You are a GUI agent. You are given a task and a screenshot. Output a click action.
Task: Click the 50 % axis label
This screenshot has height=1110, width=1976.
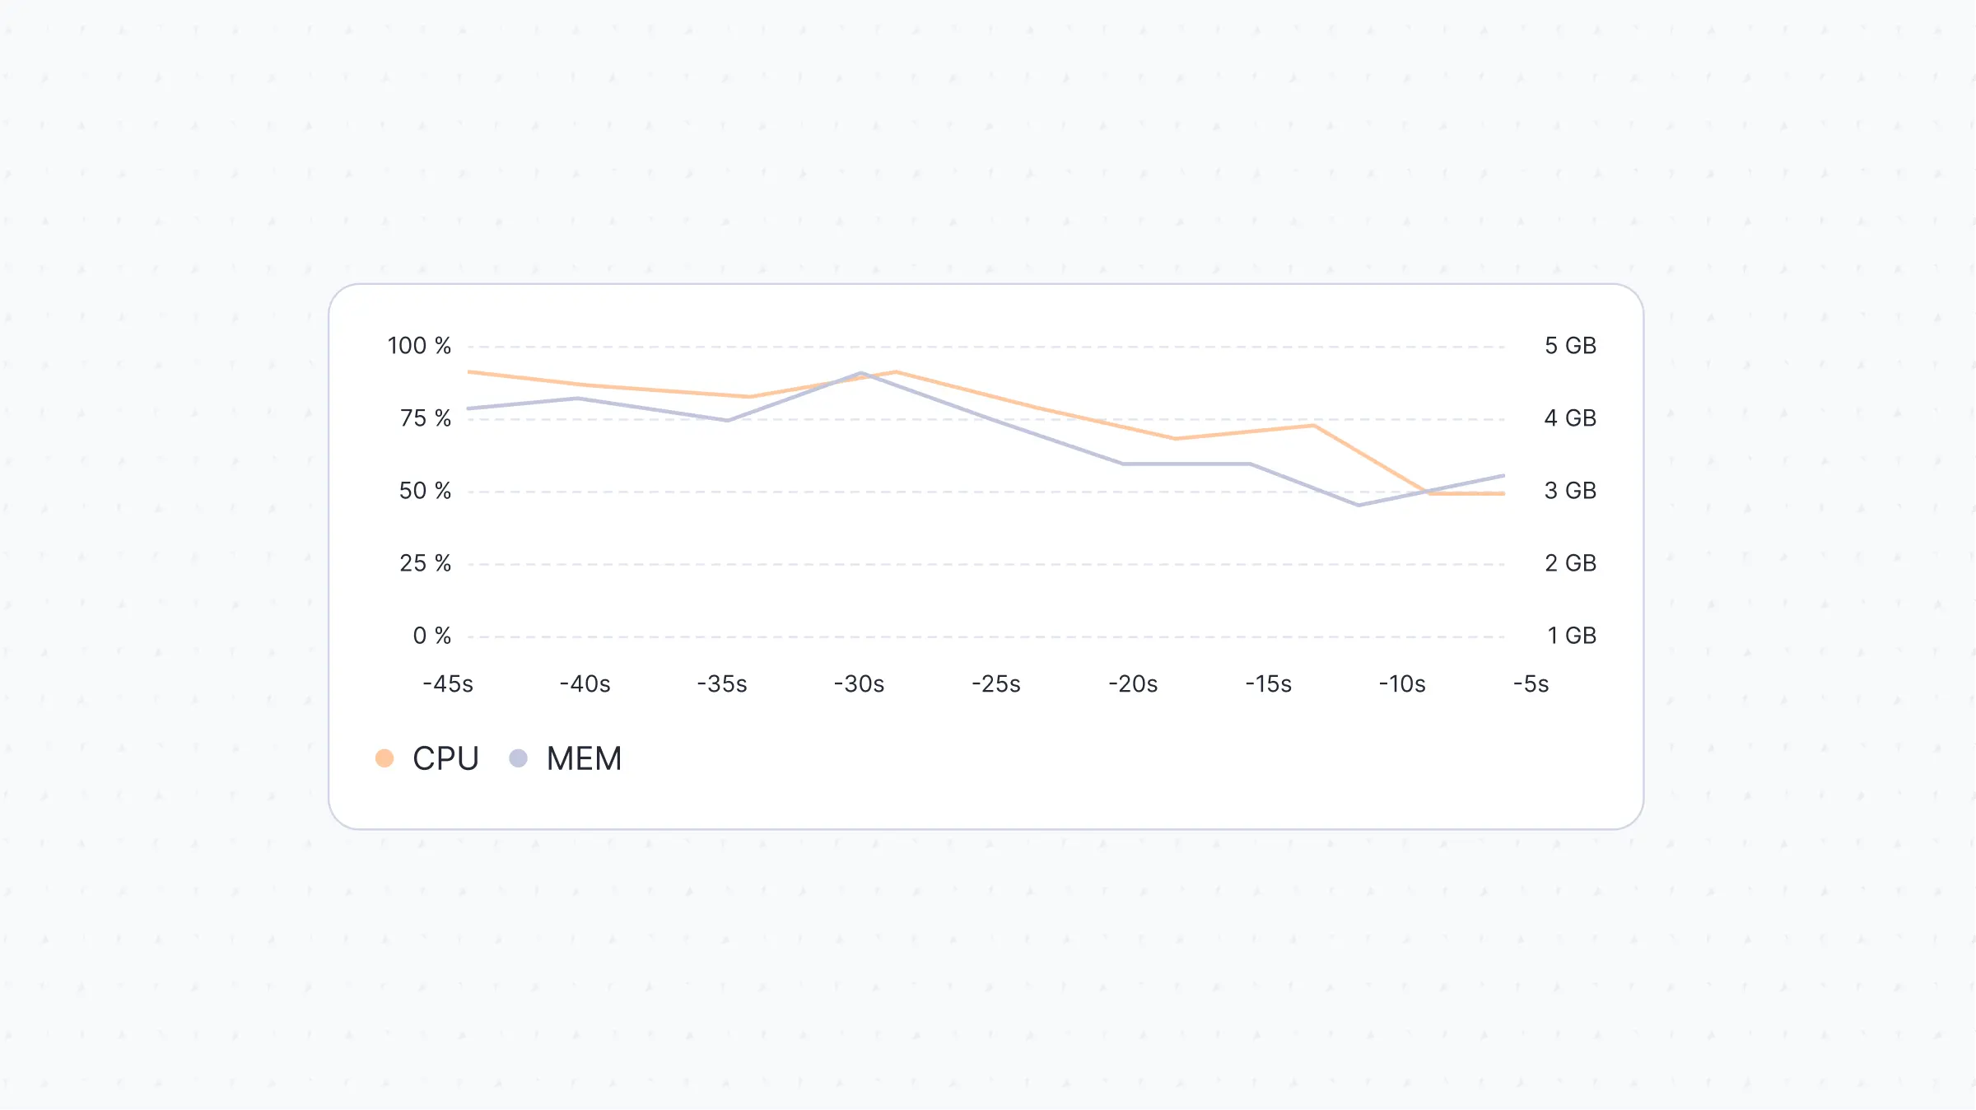pos(425,491)
